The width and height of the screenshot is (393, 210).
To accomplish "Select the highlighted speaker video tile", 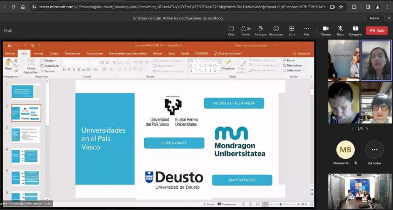I will (376, 60).
